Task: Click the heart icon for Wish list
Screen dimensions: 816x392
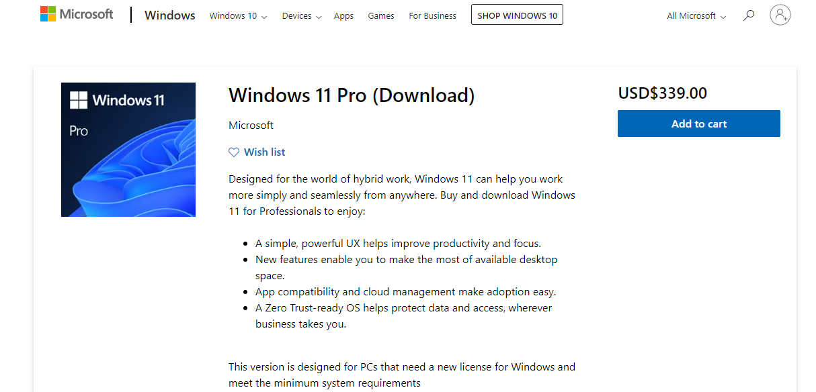Action: point(234,152)
